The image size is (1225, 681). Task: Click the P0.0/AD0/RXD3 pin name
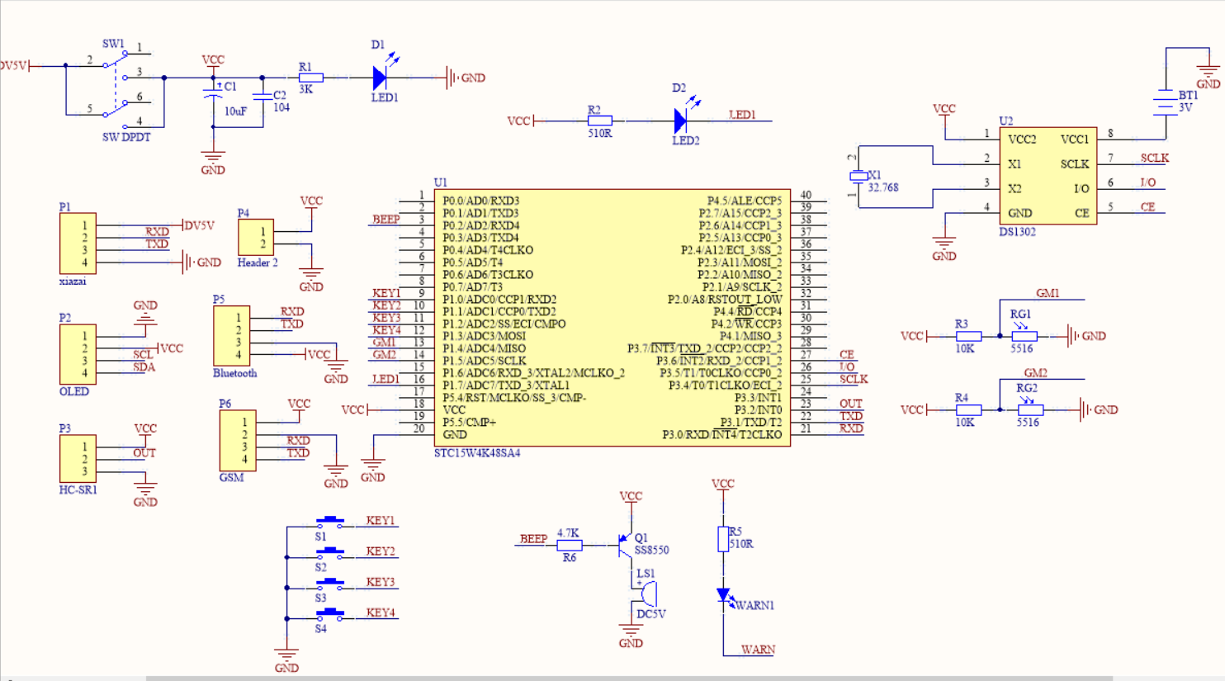pos(481,201)
